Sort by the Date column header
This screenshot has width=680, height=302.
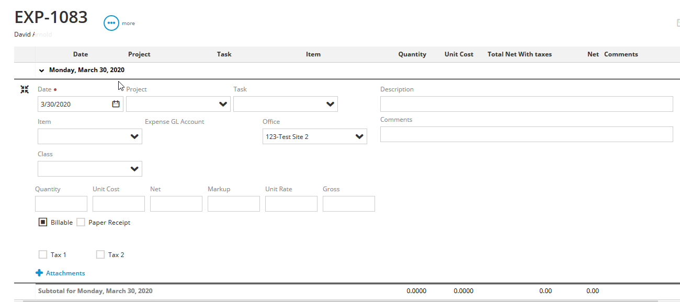(81, 54)
